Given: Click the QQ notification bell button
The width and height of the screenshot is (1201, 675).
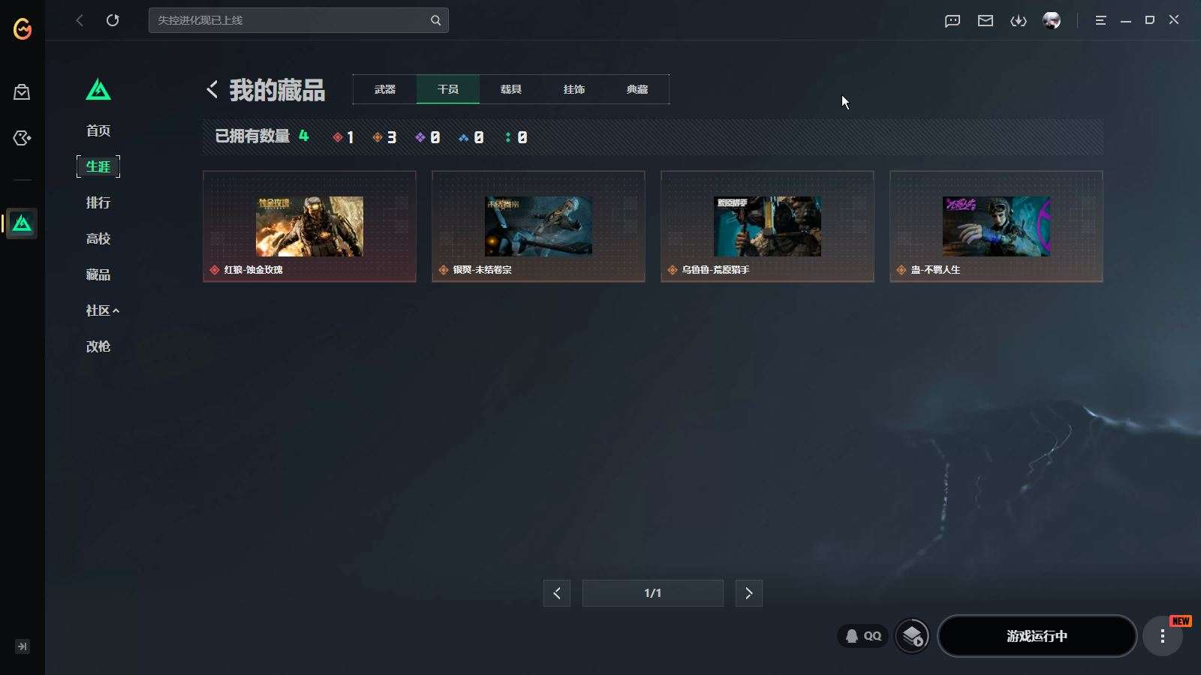Looking at the screenshot, I should [x=862, y=636].
